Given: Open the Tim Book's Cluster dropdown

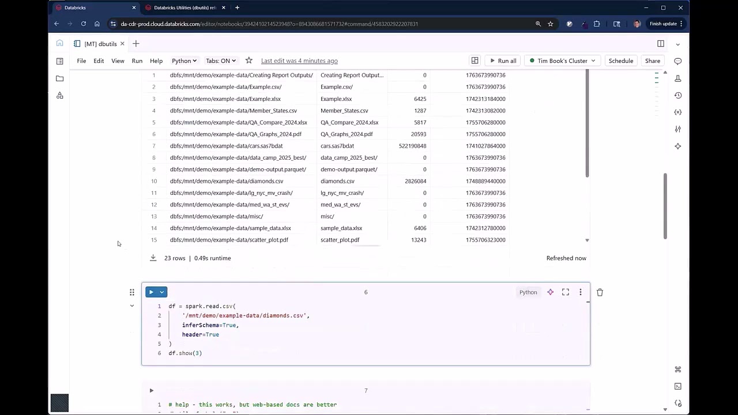Looking at the screenshot, I should (563, 61).
